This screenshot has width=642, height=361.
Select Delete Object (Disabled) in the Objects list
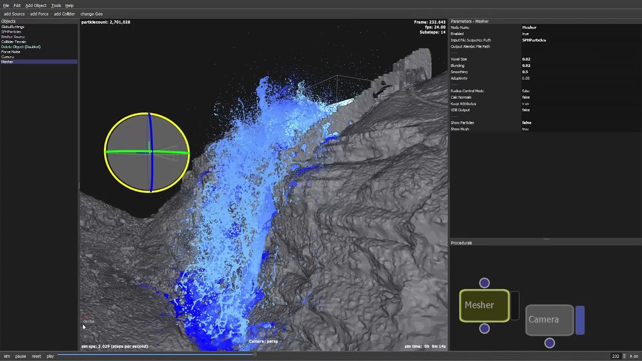pos(39,47)
